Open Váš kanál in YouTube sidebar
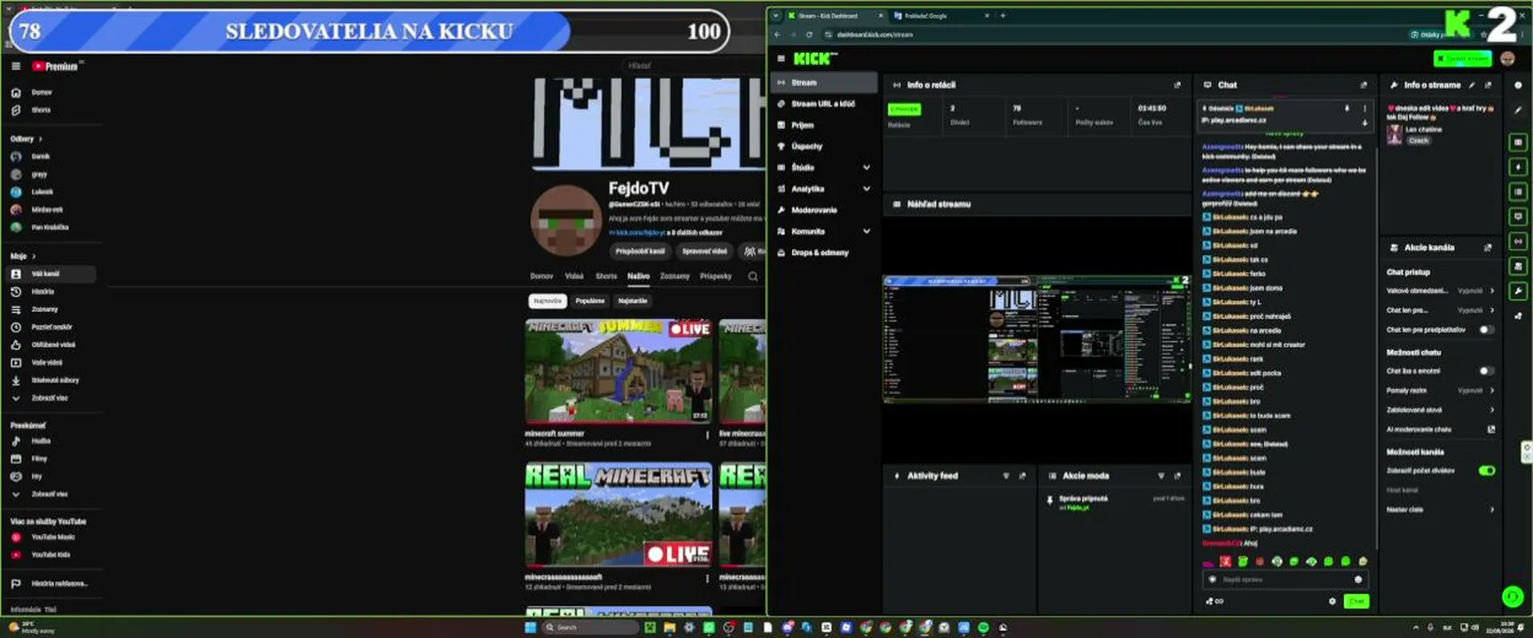Image resolution: width=1533 pixels, height=638 pixels. [x=51, y=274]
